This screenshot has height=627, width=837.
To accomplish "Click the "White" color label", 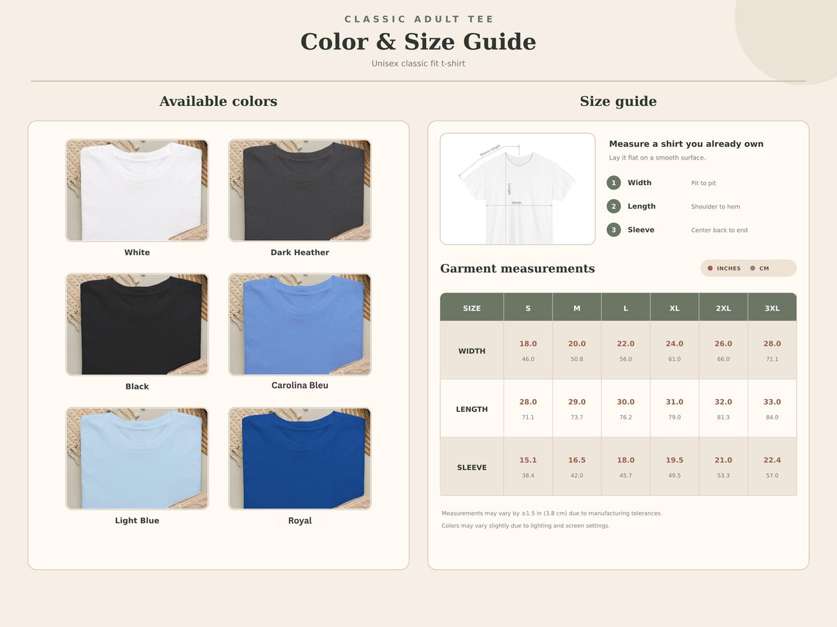I will [x=137, y=253].
